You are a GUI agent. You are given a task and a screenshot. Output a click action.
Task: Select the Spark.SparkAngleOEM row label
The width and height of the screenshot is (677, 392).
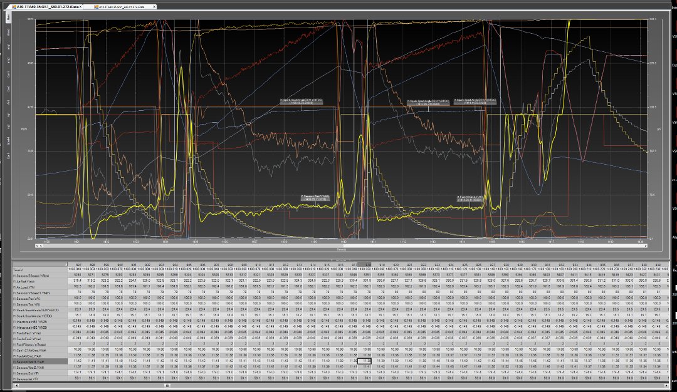39,310
